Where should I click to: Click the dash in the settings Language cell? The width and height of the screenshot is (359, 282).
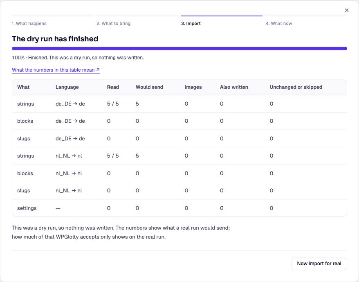click(58, 208)
